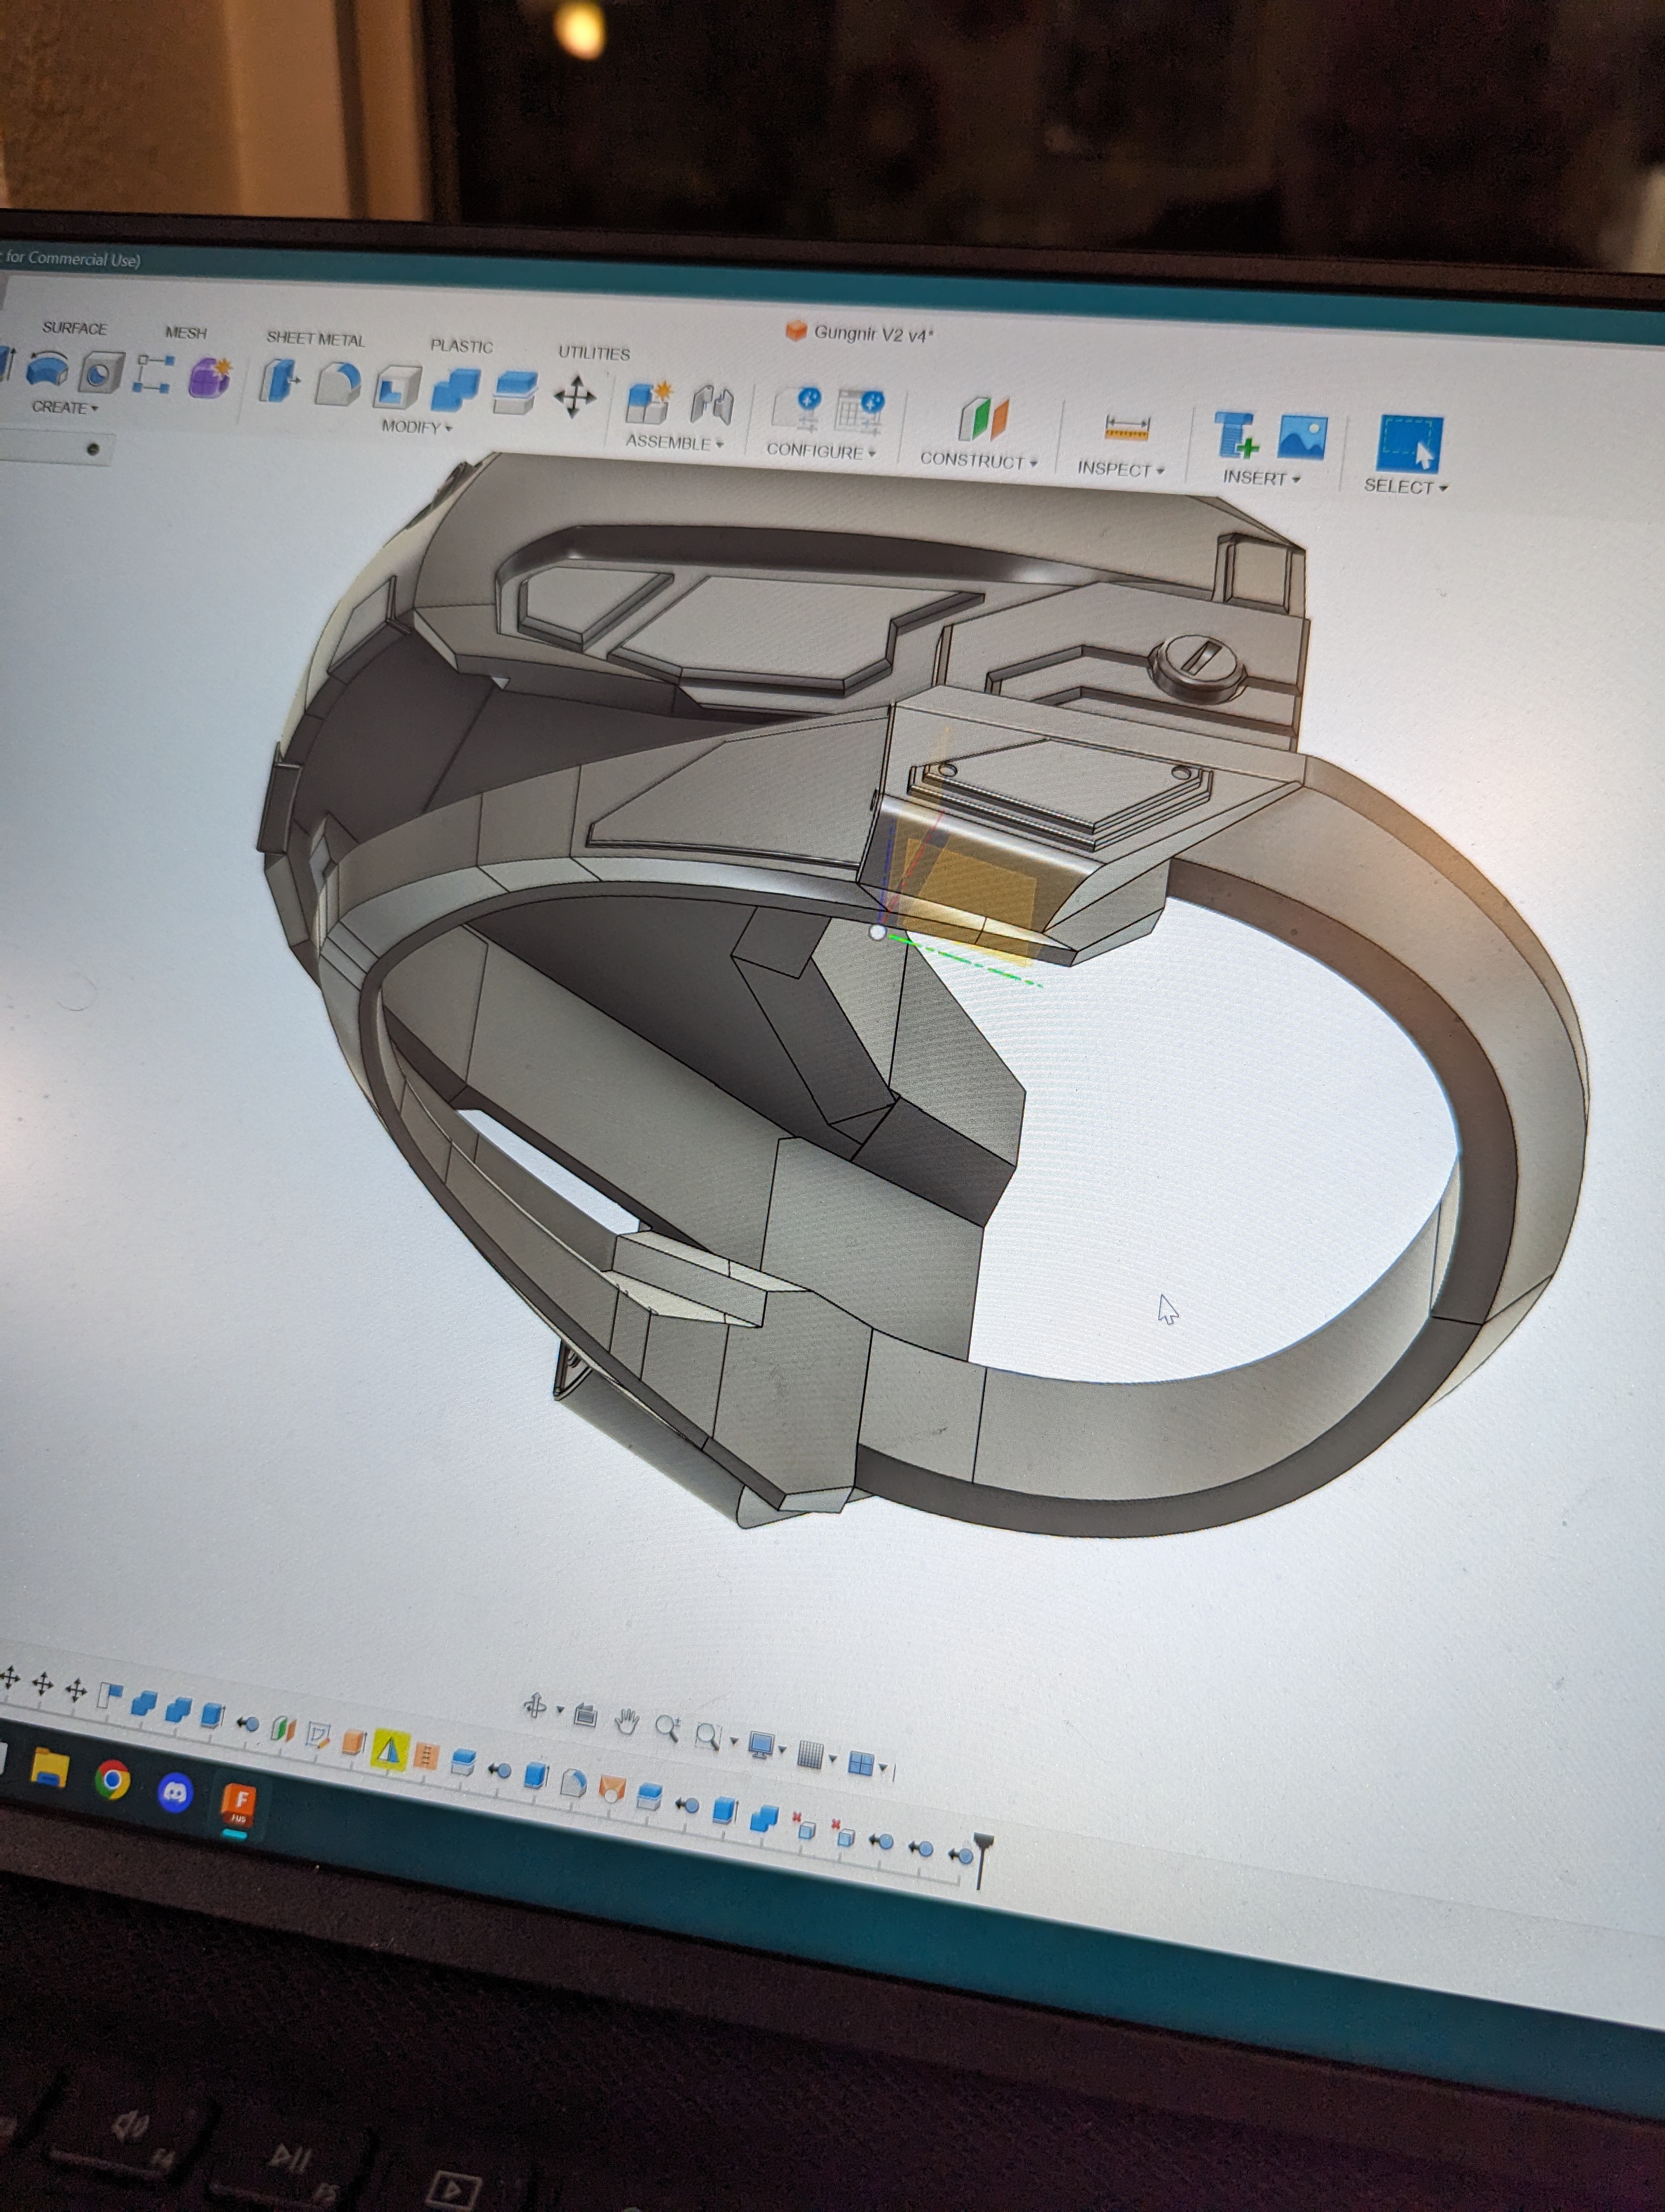Click the Gungnir V2 v4 document title

(x=869, y=333)
